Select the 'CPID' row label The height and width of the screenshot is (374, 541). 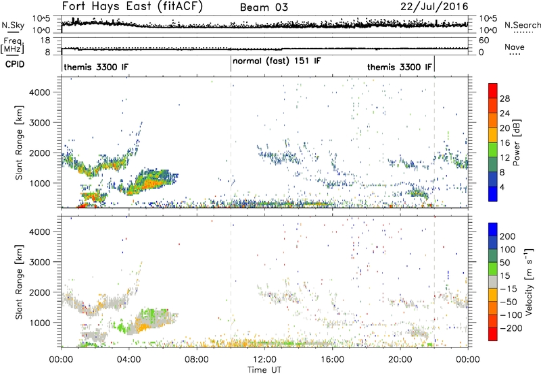pos(15,64)
